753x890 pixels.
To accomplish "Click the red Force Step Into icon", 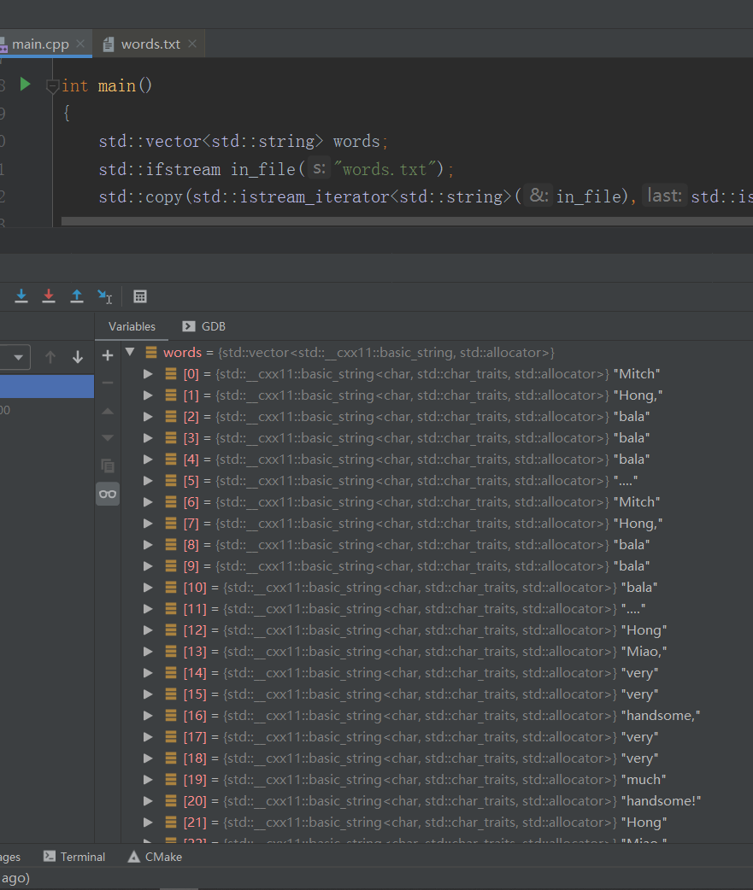I will 49,296.
